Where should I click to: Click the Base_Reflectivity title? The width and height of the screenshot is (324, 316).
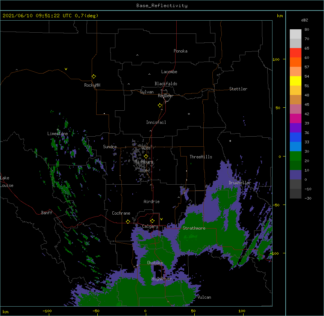click(x=162, y=6)
